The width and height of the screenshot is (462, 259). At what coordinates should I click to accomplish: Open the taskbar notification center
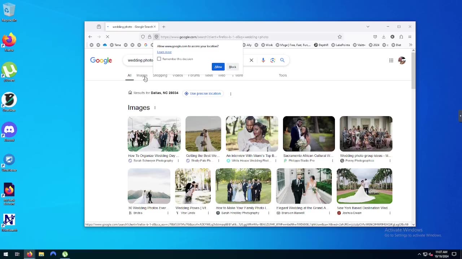click(454, 254)
